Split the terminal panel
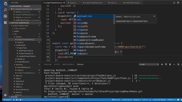 click(166, 64)
